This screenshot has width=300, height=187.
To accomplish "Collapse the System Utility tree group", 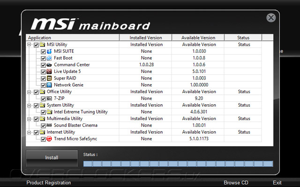I will tap(29, 105).
